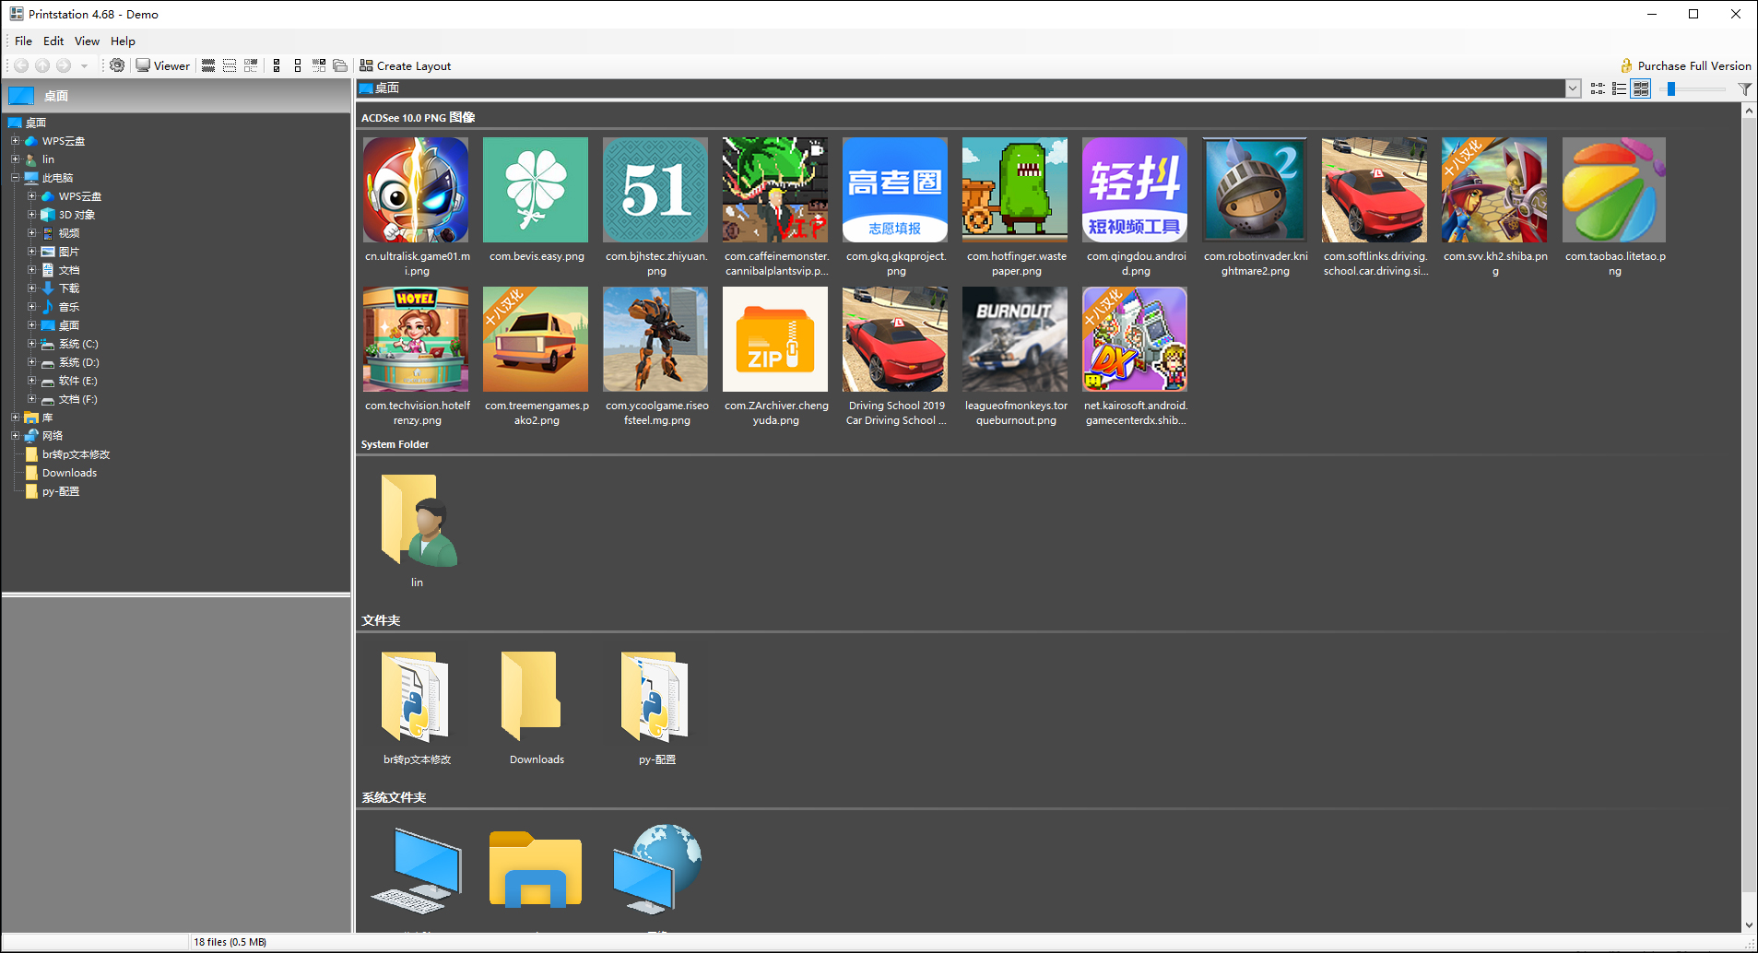Switch to thumbnails view mode

click(1641, 88)
